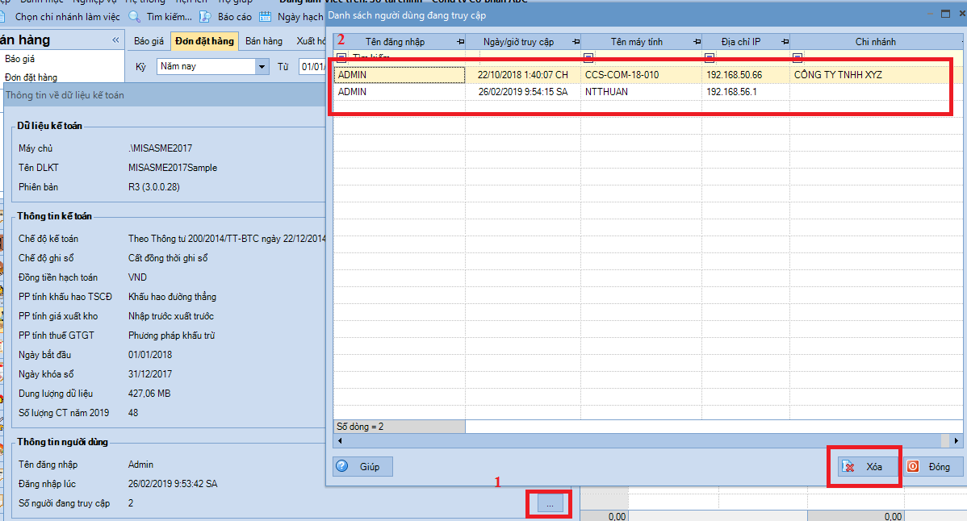
Task: Click cell 26/02/2019 9:54:15 SA
Action: tap(523, 92)
